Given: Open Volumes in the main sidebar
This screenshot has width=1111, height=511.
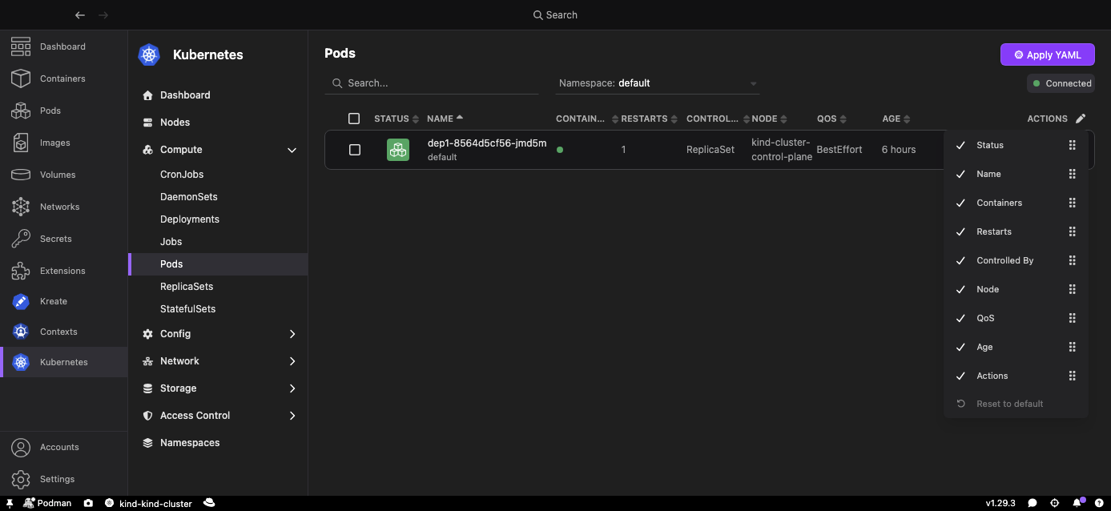Looking at the screenshot, I should 63,175.
